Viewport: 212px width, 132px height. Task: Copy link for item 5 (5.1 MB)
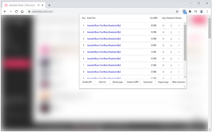click(164, 52)
